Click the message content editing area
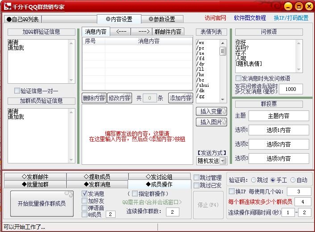The width and height of the screenshot is (315, 232). click(x=137, y=134)
